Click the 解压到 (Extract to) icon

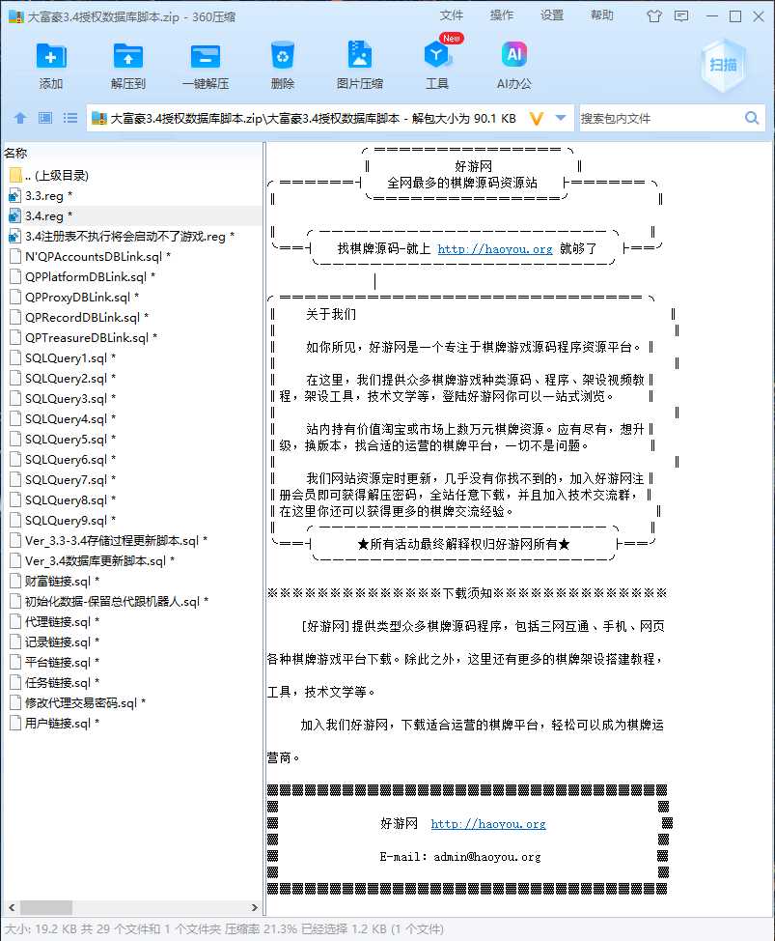127,56
